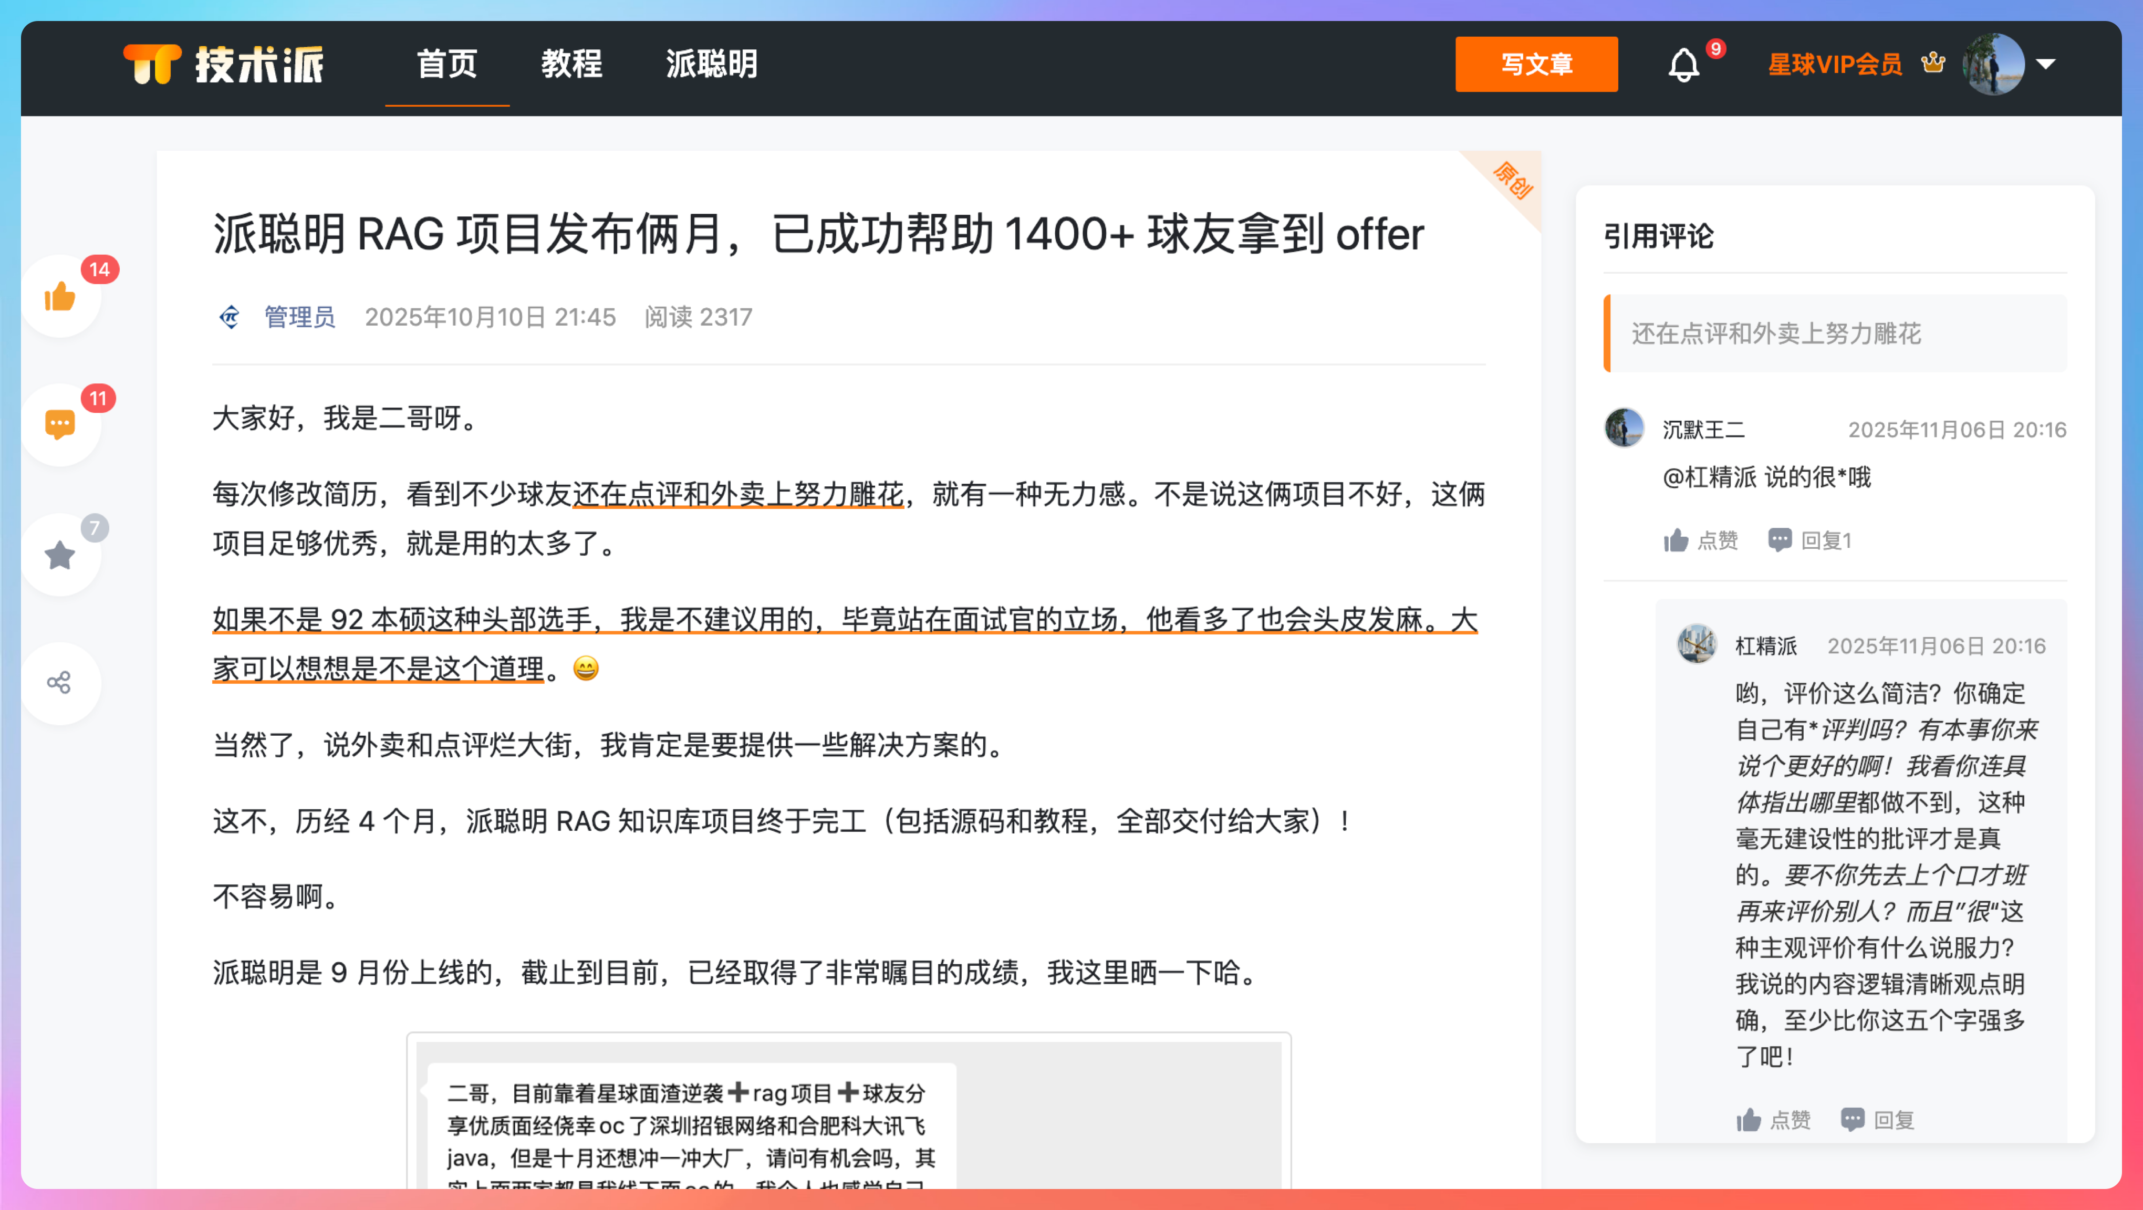
Task: Click the underlined text 还在点评和外卖上努力雕花
Action: pyautogui.click(x=738, y=494)
